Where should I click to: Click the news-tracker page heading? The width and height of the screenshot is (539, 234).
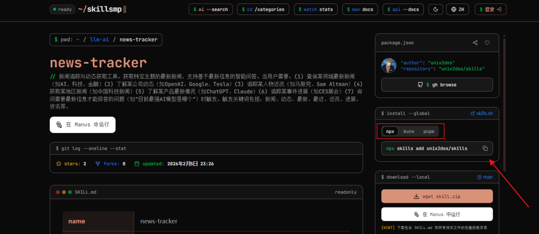point(98,63)
